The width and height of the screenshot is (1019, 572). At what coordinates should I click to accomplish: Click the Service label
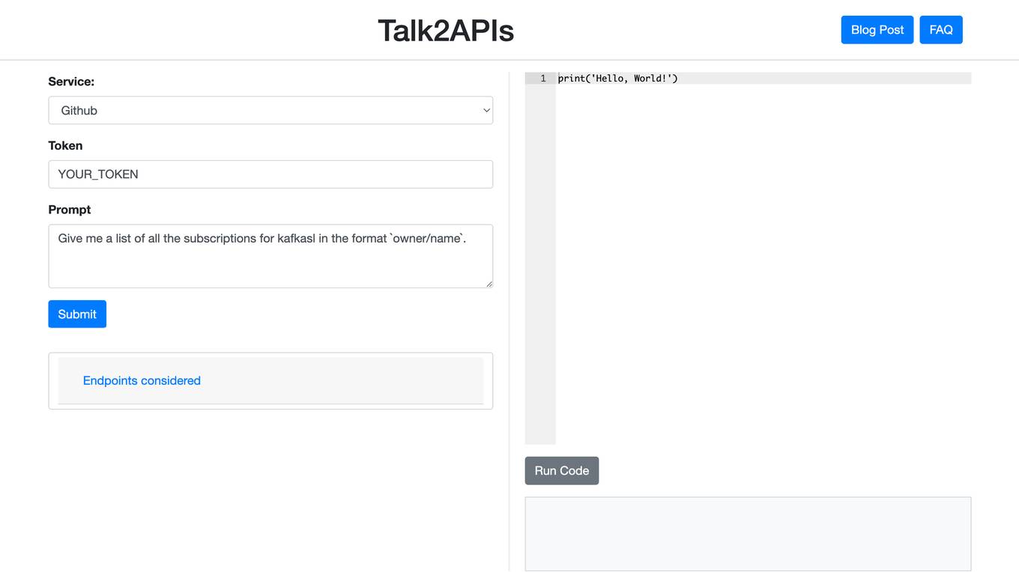point(71,82)
